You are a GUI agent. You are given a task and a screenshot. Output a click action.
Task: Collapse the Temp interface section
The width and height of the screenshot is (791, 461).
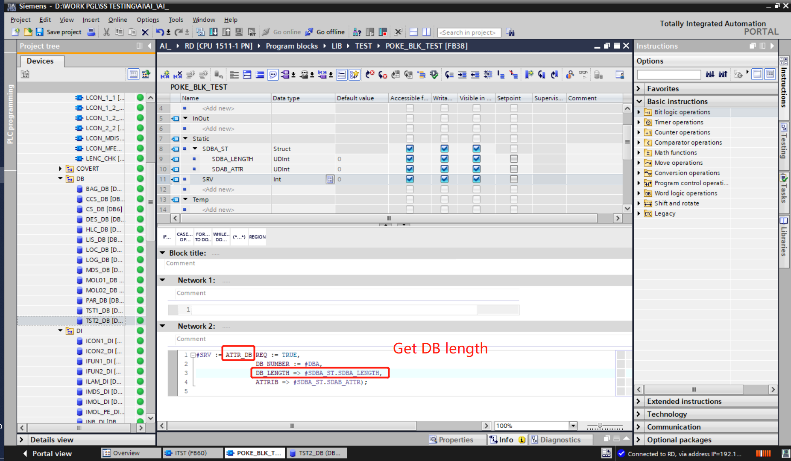coord(185,199)
